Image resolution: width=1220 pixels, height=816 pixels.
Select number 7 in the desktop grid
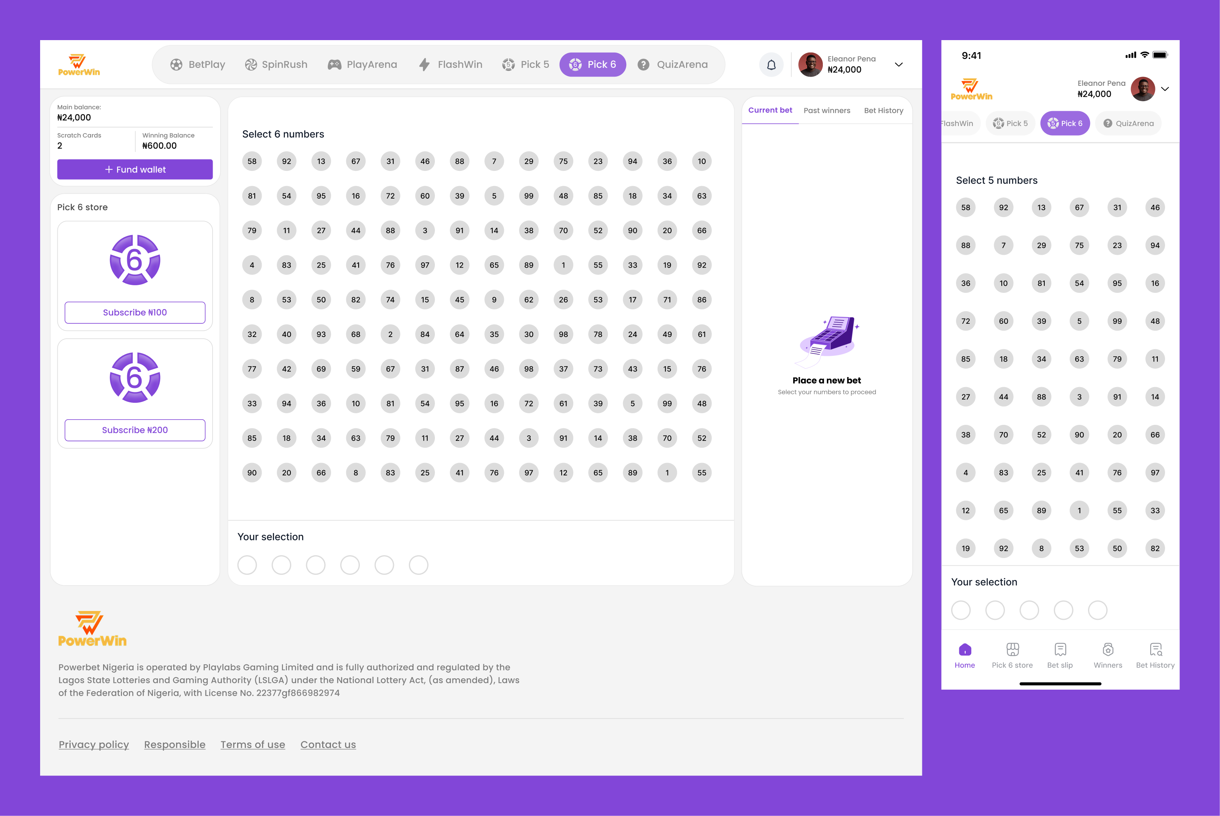pyautogui.click(x=494, y=161)
